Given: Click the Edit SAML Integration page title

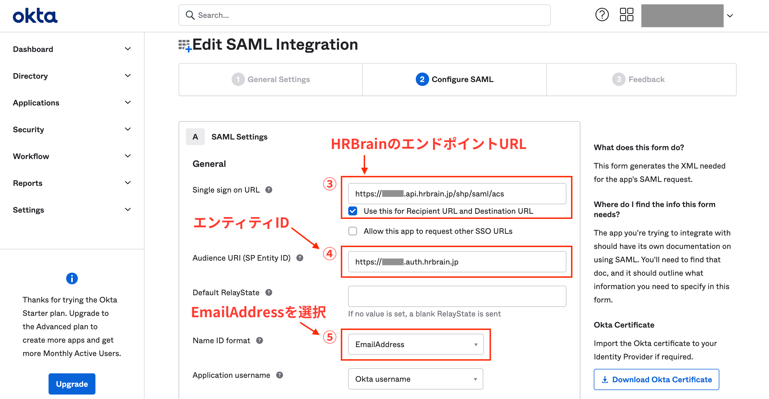Looking at the screenshot, I should point(275,44).
